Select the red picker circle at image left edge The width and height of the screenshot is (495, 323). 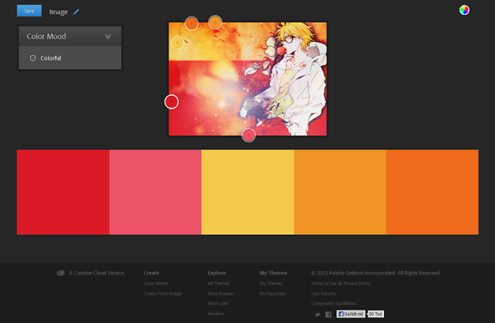tap(172, 102)
